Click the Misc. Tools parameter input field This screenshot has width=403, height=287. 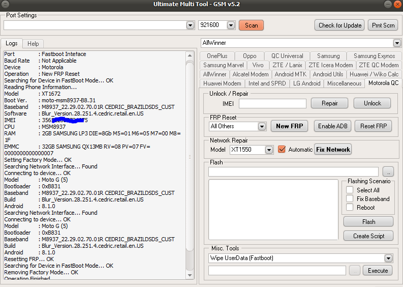point(277,271)
